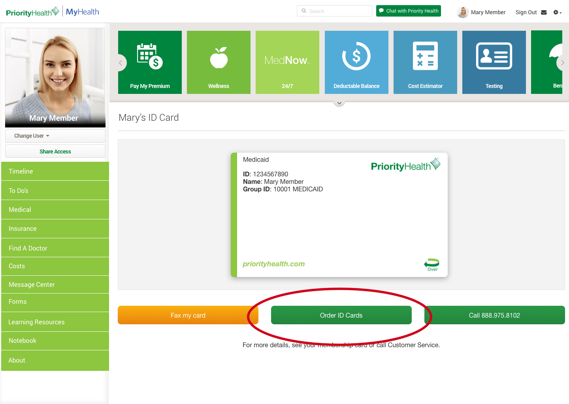Click the Mary Member name in header
This screenshot has width=569, height=404.
[488, 12]
